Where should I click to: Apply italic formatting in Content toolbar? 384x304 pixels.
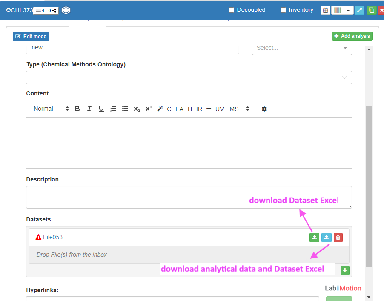(89, 109)
